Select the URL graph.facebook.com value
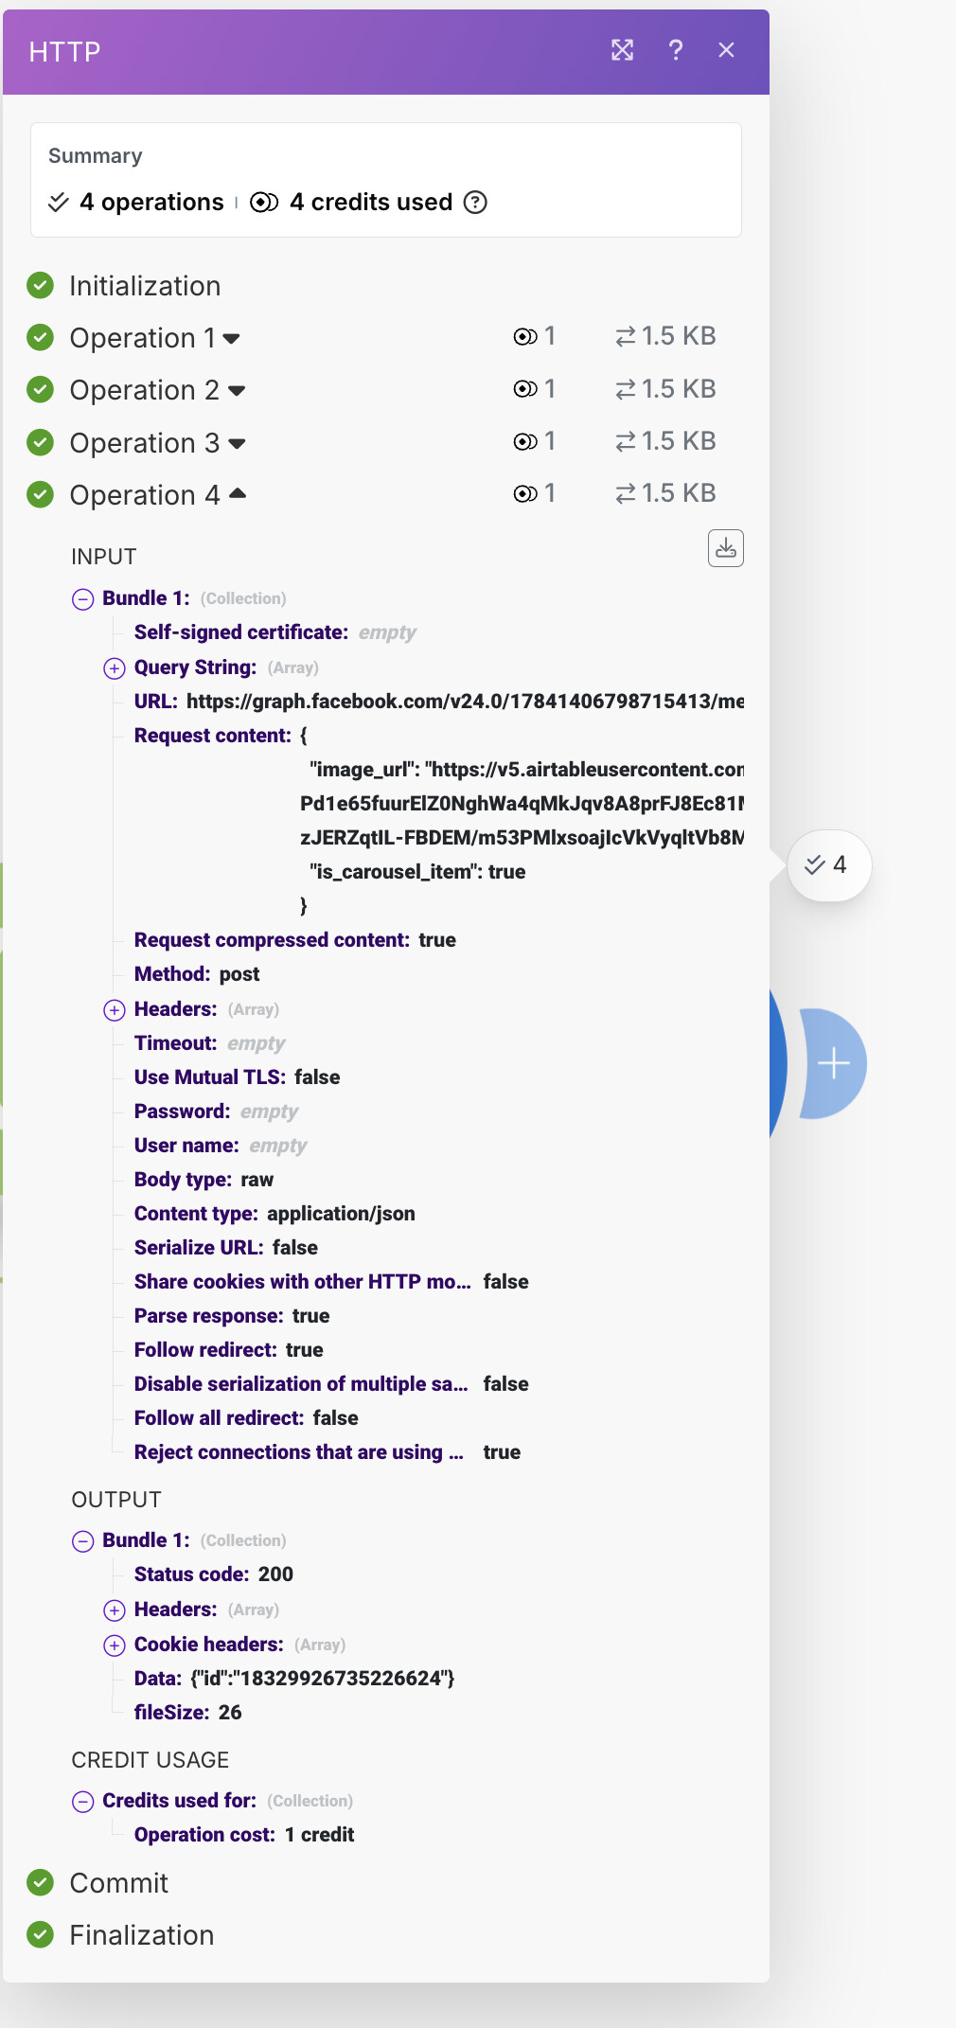Screen dimensions: 956x2028 coord(465,702)
